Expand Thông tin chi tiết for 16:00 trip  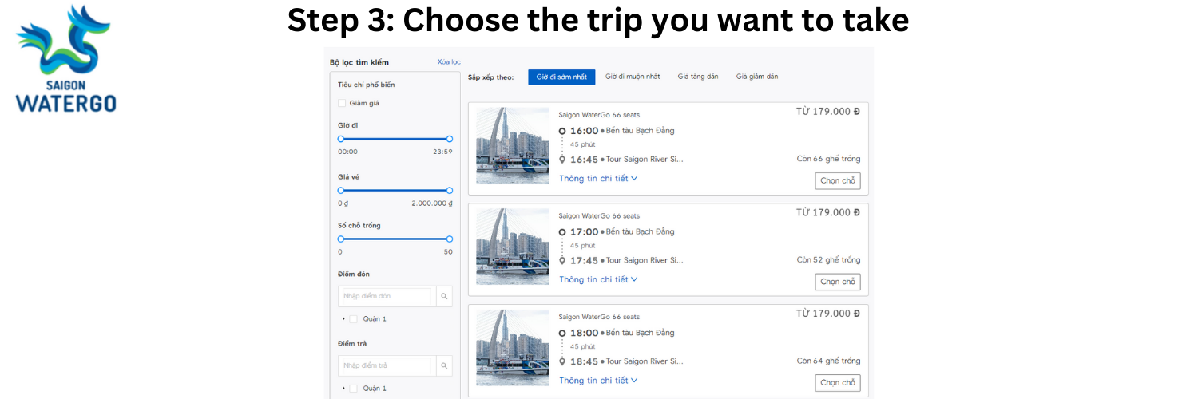point(598,179)
